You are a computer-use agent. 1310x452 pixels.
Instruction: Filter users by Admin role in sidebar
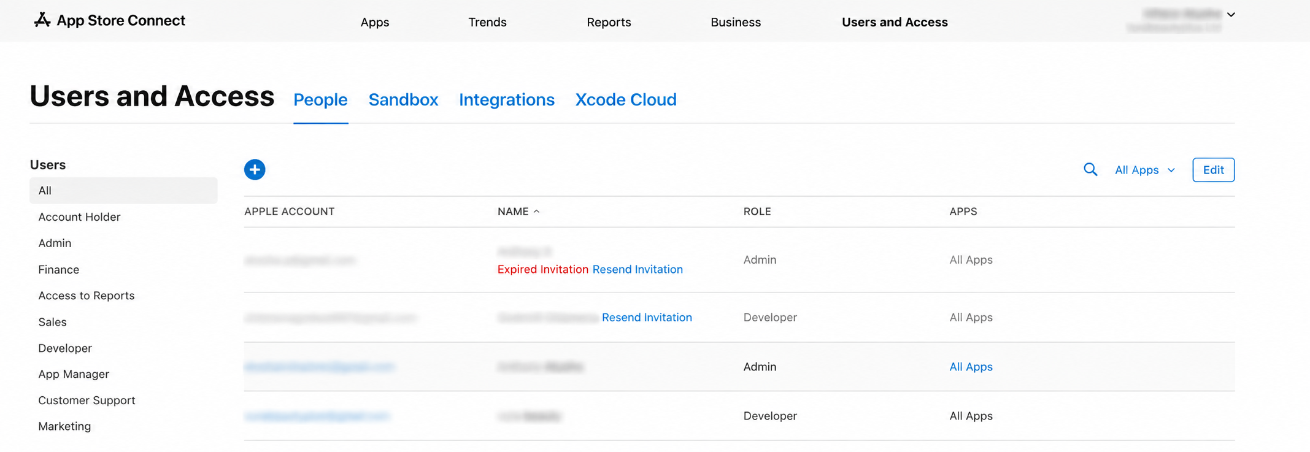[x=55, y=243]
